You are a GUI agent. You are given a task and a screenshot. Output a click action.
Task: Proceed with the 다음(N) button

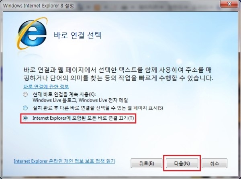point(182,163)
